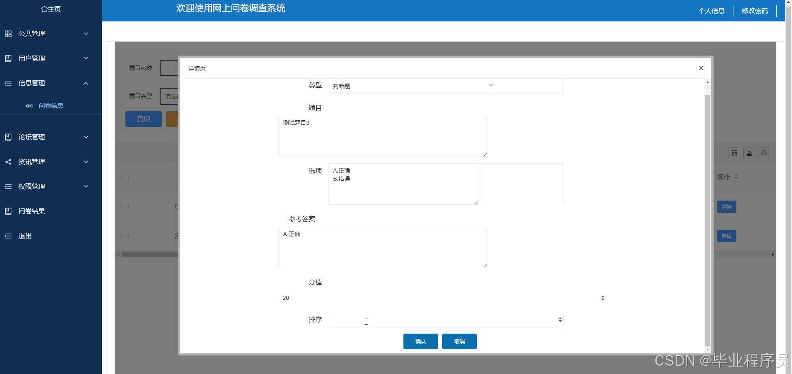Expand the 权限管理 menu chevron
Viewport: 792px width, 374px height.
[x=86, y=187]
